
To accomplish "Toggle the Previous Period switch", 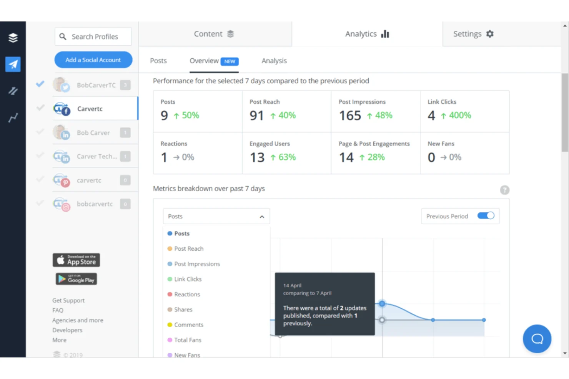I will coord(486,216).
